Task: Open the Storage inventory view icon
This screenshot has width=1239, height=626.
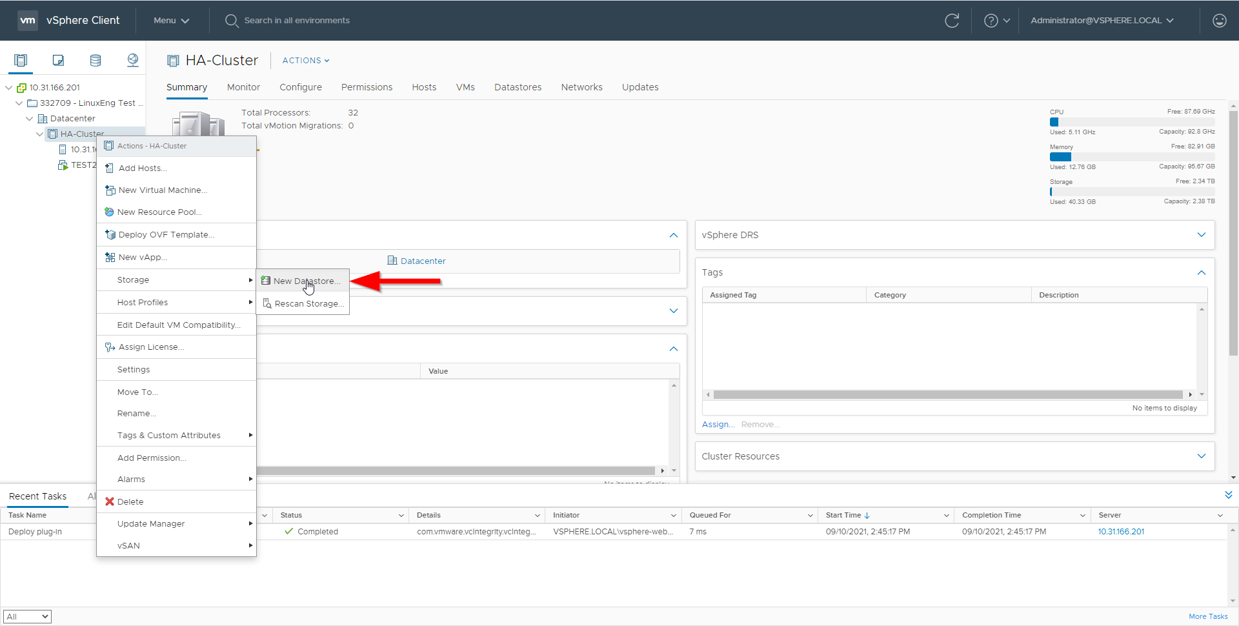Action: click(96, 61)
